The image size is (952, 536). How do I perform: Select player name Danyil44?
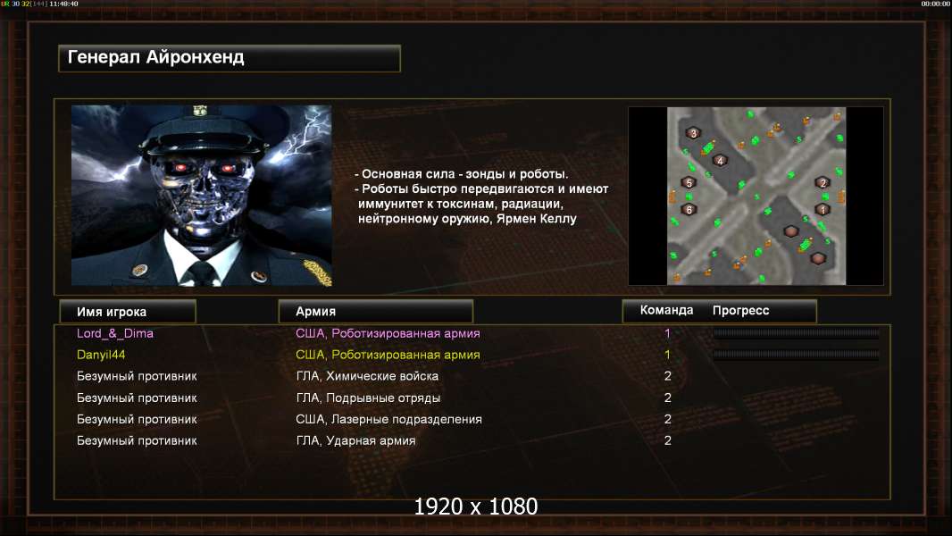point(101,355)
